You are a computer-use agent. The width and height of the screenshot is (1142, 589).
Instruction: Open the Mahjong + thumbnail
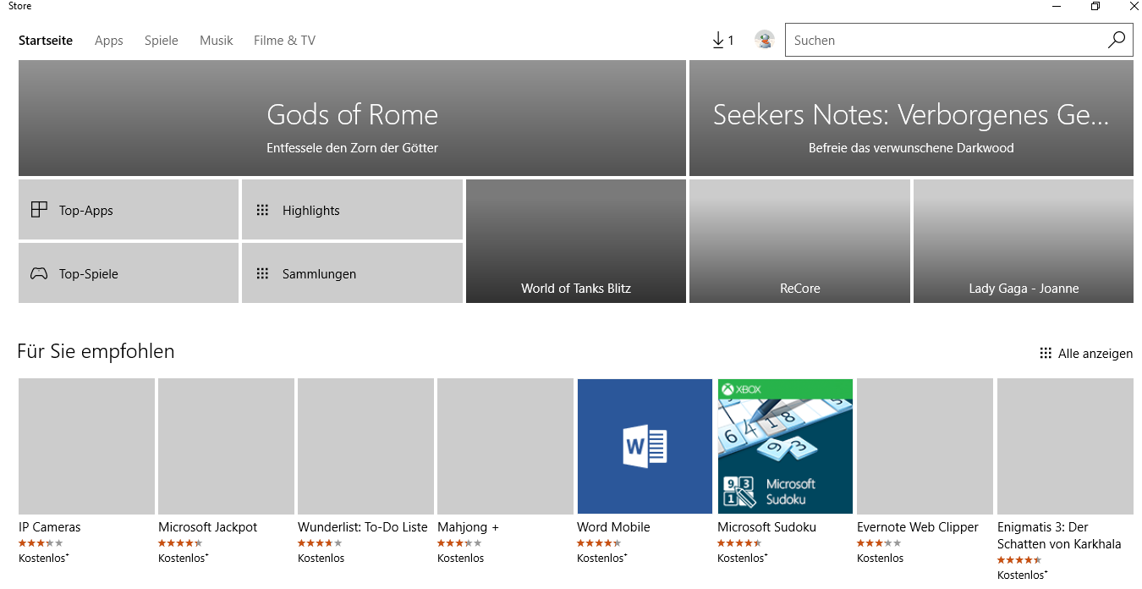pyautogui.click(x=505, y=446)
